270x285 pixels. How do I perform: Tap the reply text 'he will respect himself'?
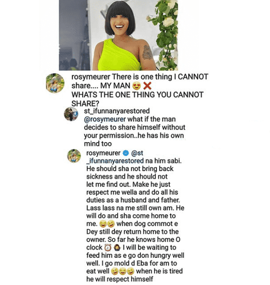click(120, 279)
